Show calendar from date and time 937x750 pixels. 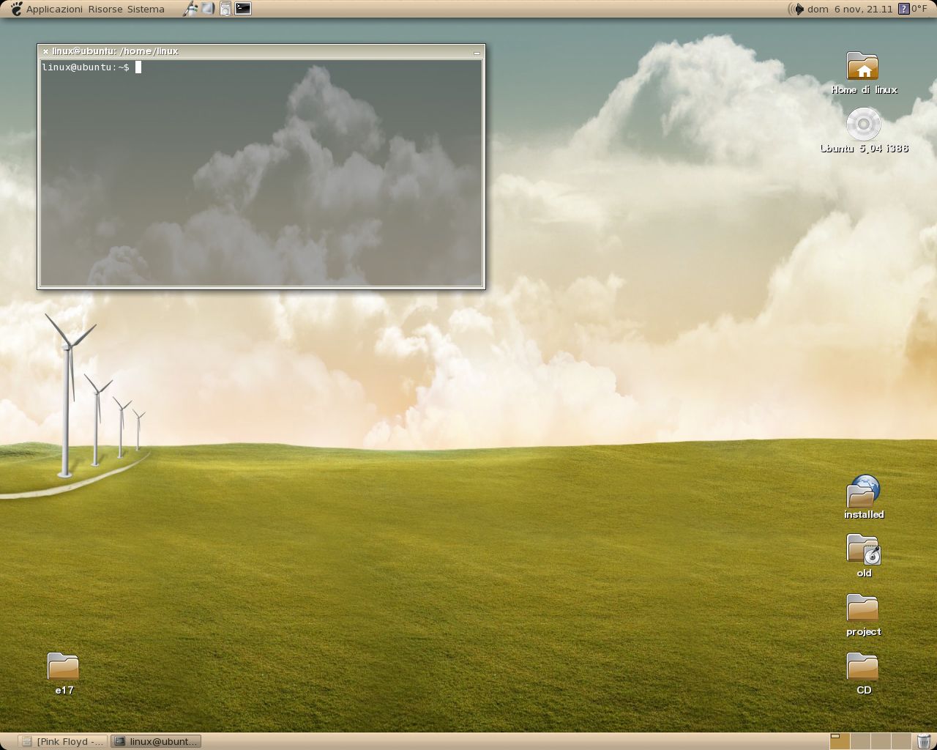tap(850, 9)
